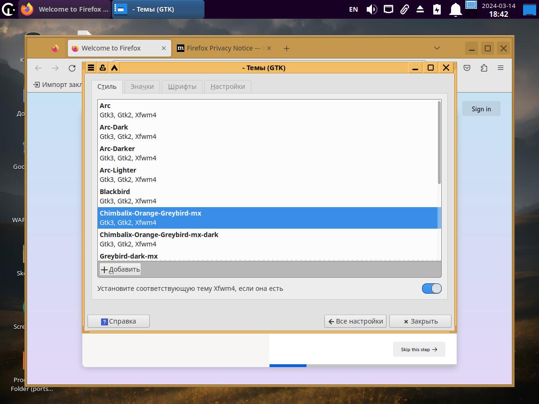Viewport: 539px width, 404px height.
Task: Select the Arc-Lighter theme
Action: coord(268,174)
